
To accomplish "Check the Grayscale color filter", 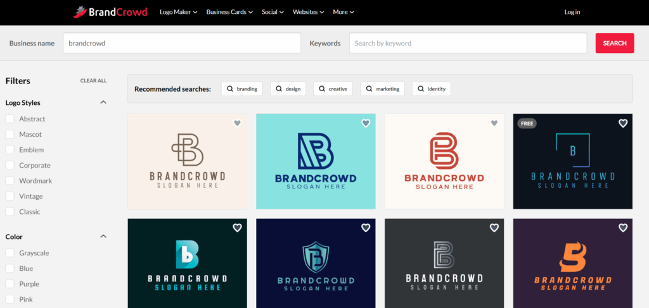I will 10,253.
